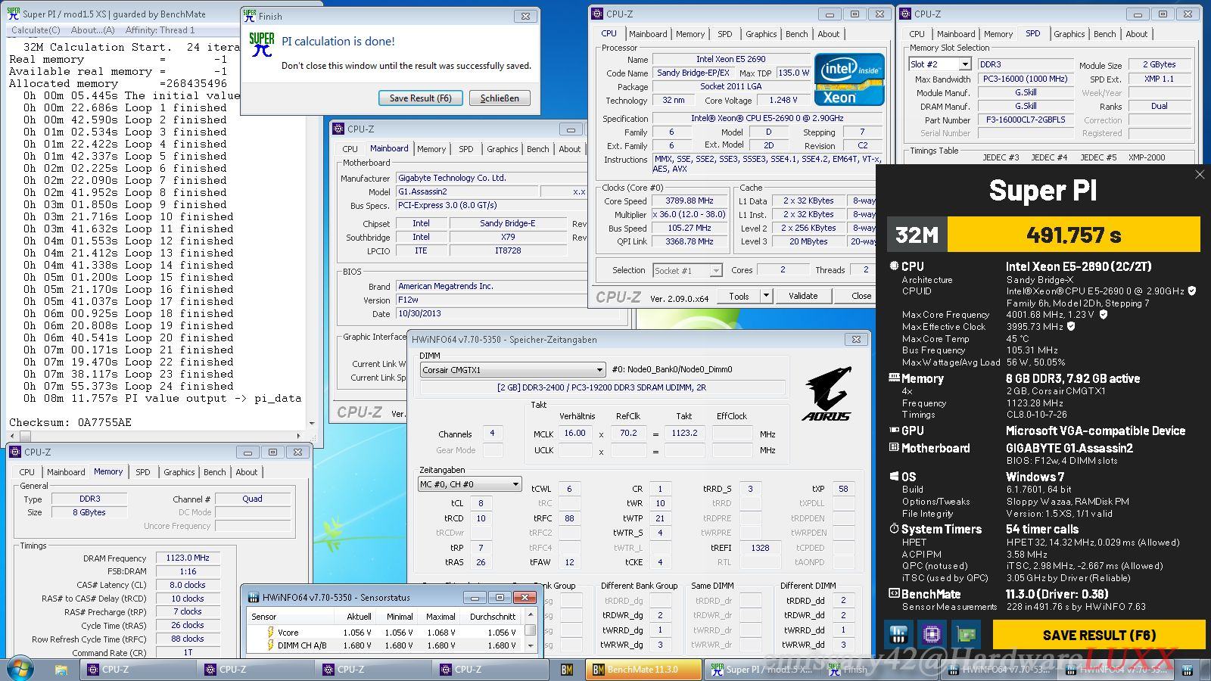Click the yellow SAVE RESULT (F6) button
1211x681 pixels.
1098,635
